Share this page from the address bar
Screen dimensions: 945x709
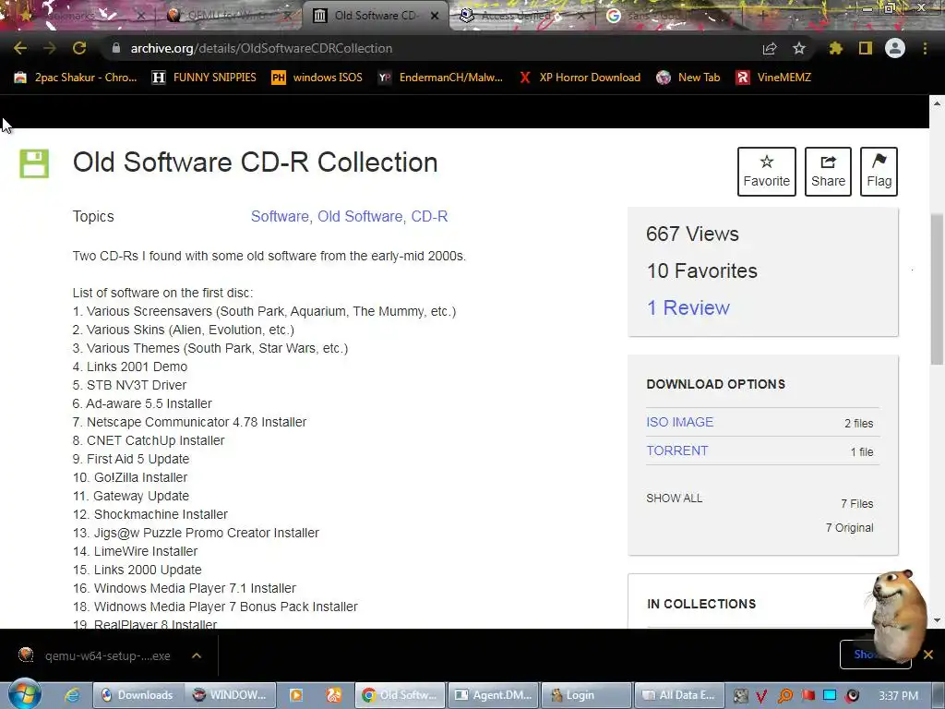[x=770, y=48]
